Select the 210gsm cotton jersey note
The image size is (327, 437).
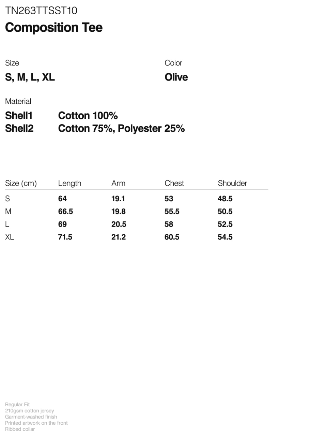pos(30,411)
